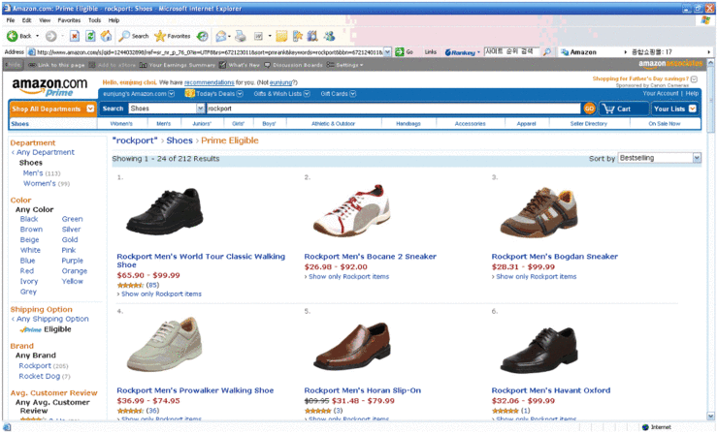The width and height of the screenshot is (718, 434).
Task: Open the Rankey toolbar dropdown
Action: point(478,52)
